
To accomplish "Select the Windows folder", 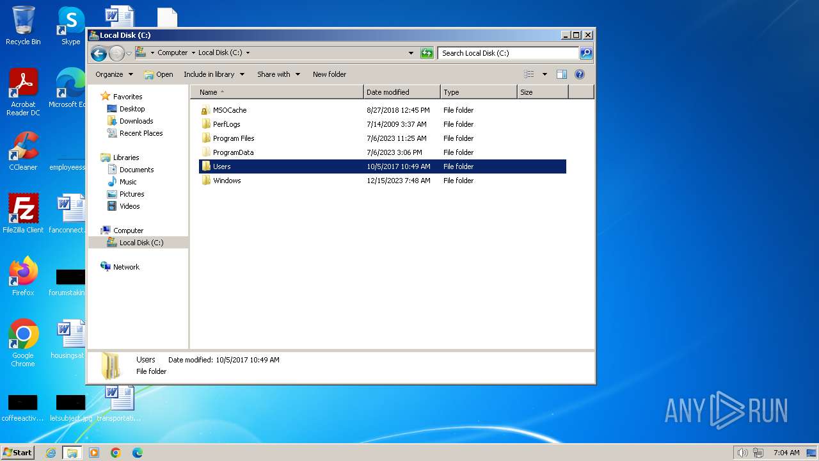I will tap(227, 181).
